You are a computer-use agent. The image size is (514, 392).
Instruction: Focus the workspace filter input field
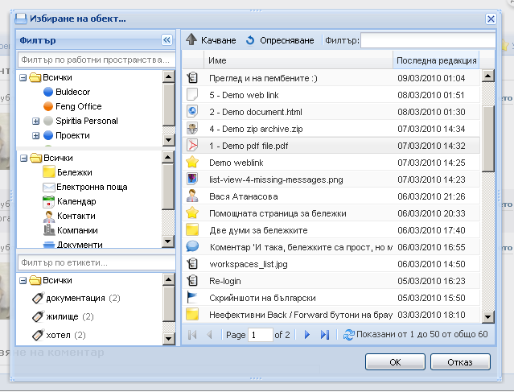[x=95, y=60]
